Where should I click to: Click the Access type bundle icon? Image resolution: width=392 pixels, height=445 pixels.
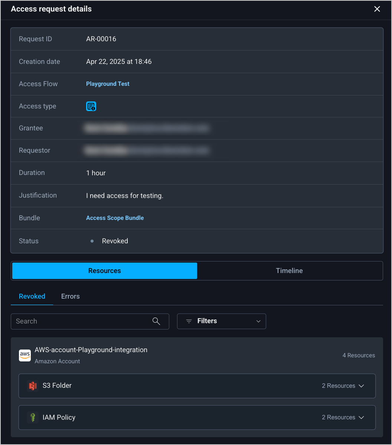click(x=91, y=106)
